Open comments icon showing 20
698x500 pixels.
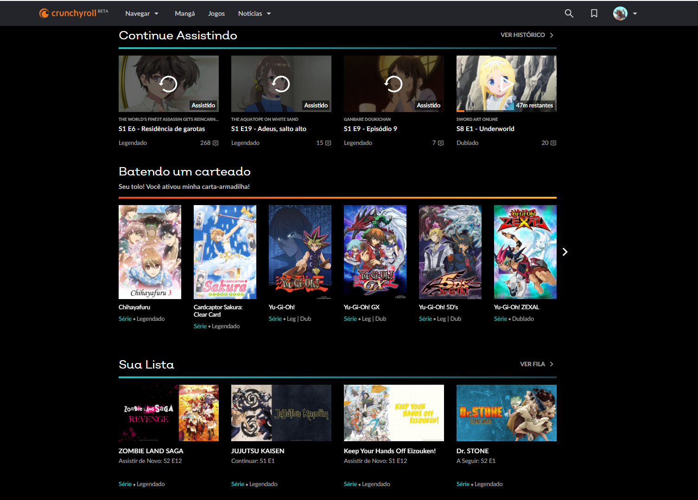click(553, 143)
